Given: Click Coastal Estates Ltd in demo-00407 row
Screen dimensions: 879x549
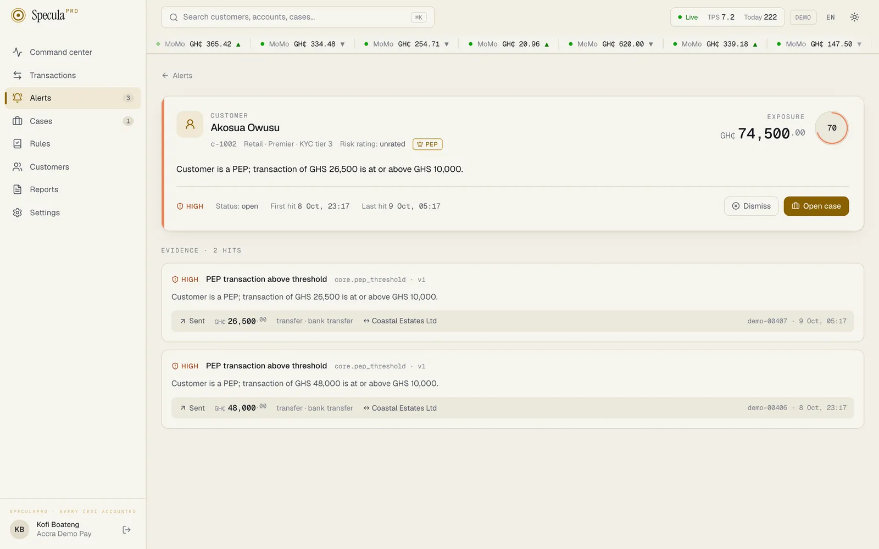Looking at the screenshot, I should click(404, 321).
